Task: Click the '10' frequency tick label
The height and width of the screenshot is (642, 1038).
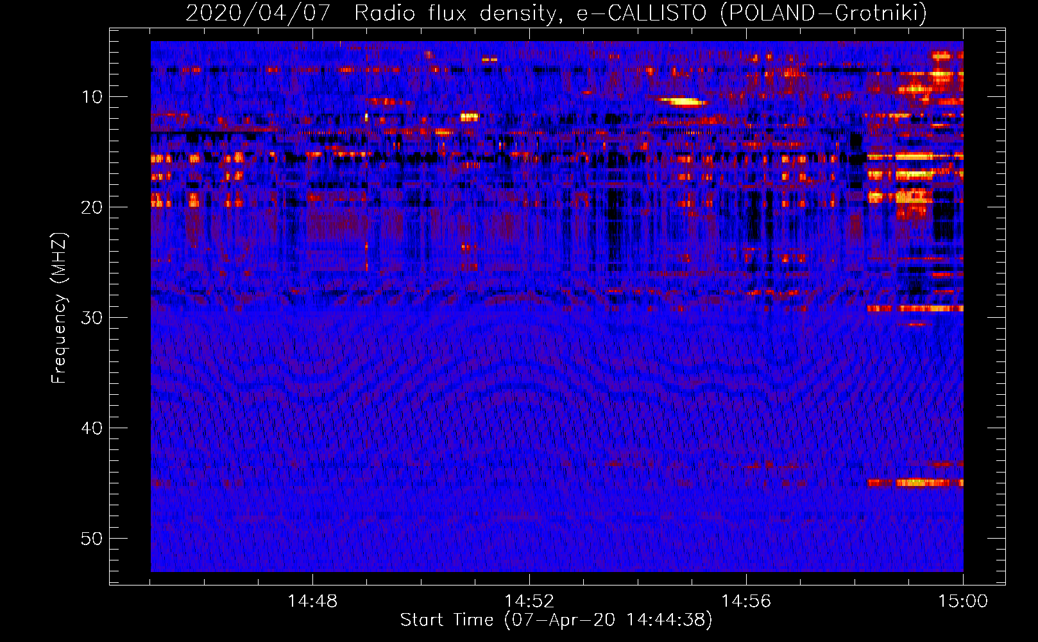Action: click(92, 97)
